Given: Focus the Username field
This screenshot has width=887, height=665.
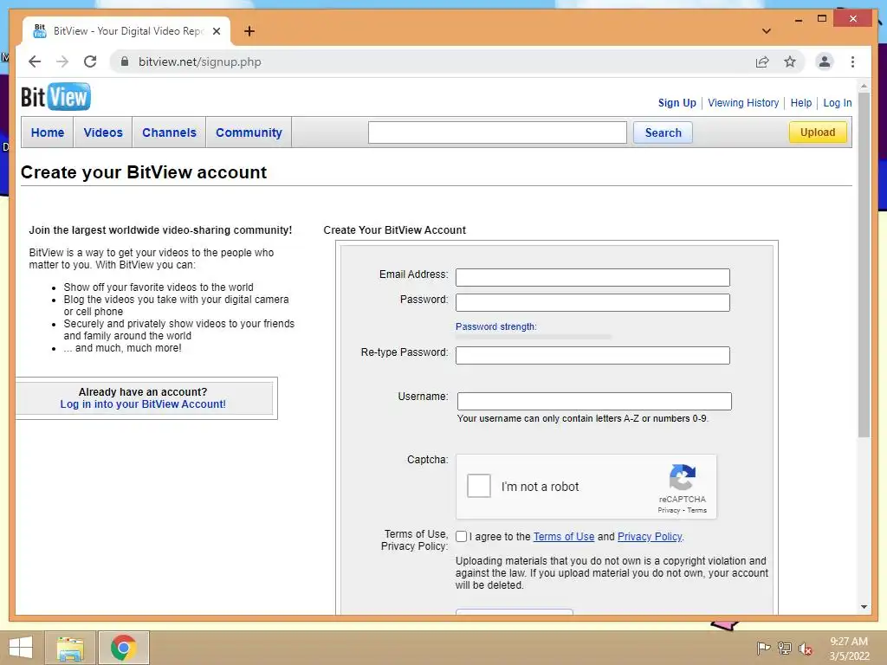Looking at the screenshot, I should (x=594, y=401).
